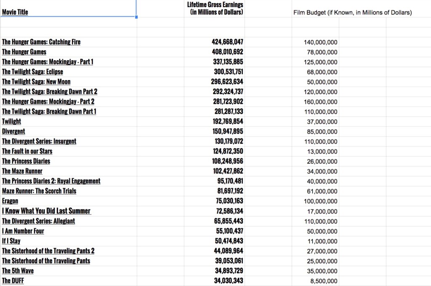This screenshot has width=431, height=286.
Task: Select earnings cell 39,053,061
Action: point(214,260)
